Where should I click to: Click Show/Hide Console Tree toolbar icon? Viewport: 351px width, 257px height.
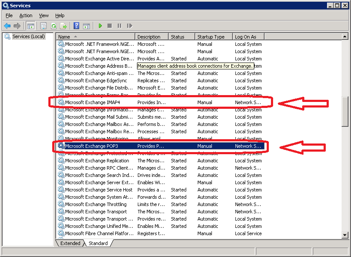[x=30, y=26]
